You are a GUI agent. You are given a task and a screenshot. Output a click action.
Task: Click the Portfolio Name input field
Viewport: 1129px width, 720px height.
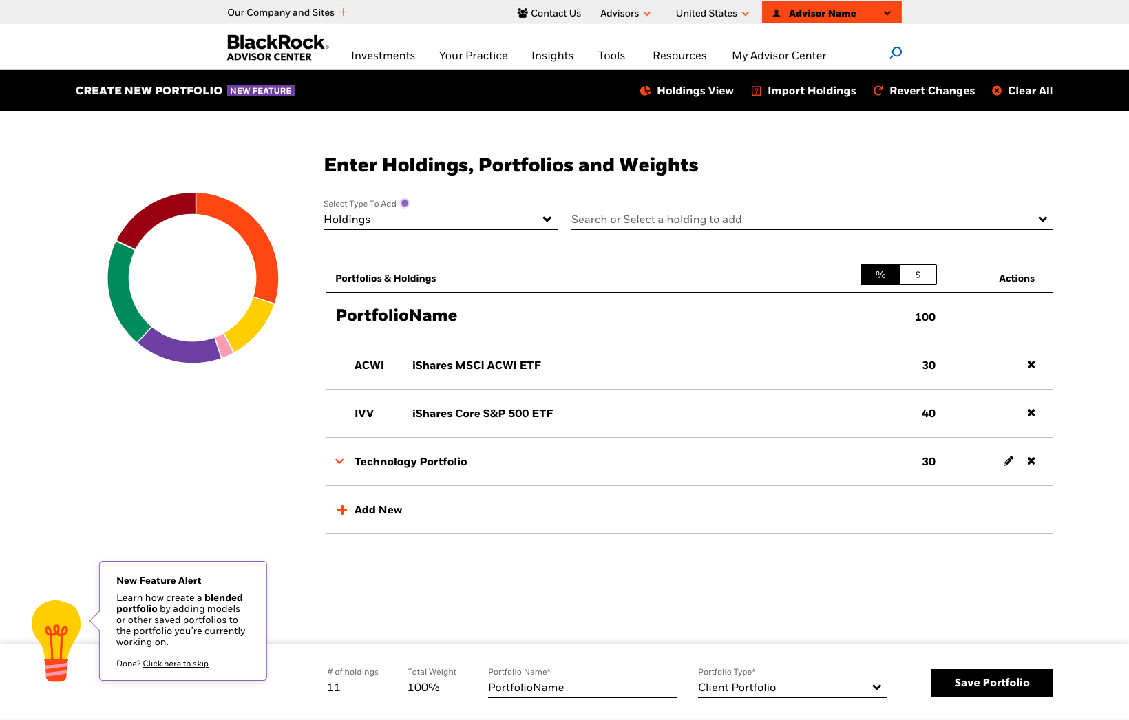pos(582,688)
